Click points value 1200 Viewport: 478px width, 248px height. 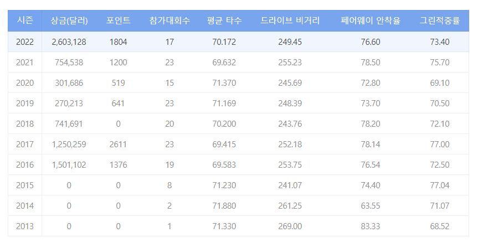click(118, 62)
